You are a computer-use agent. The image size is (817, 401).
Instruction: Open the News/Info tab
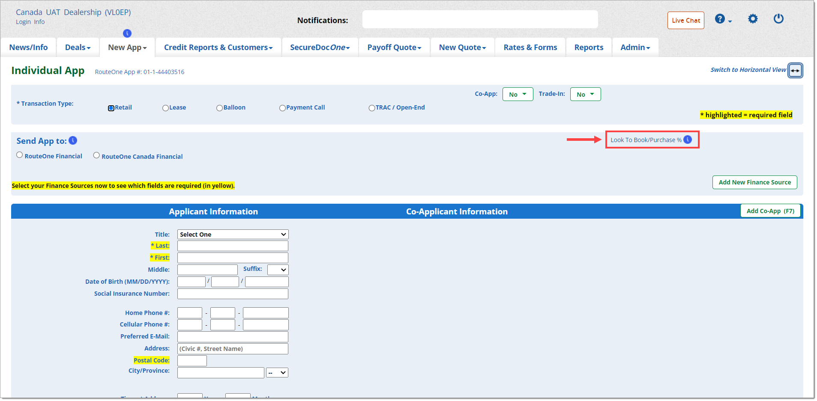point(29,48)
